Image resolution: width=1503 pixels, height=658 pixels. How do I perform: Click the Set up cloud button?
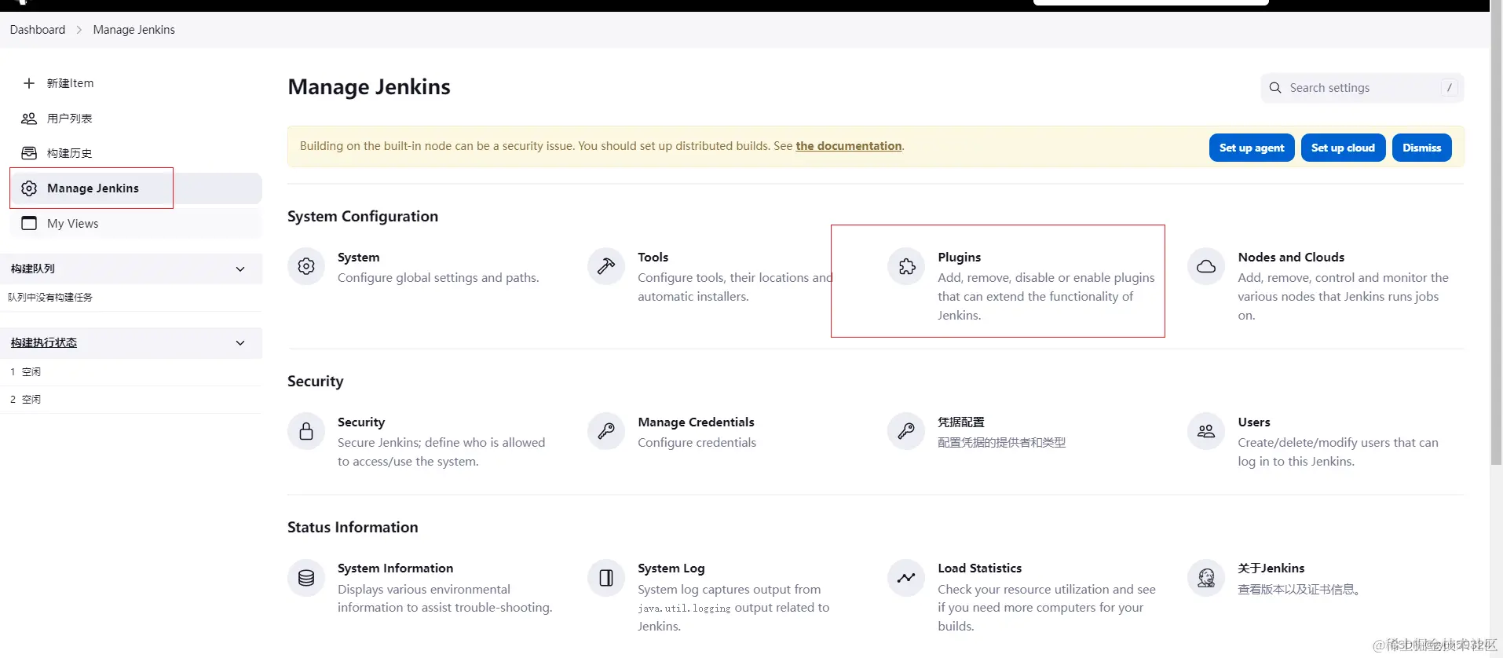click(x=1343, y=148)
